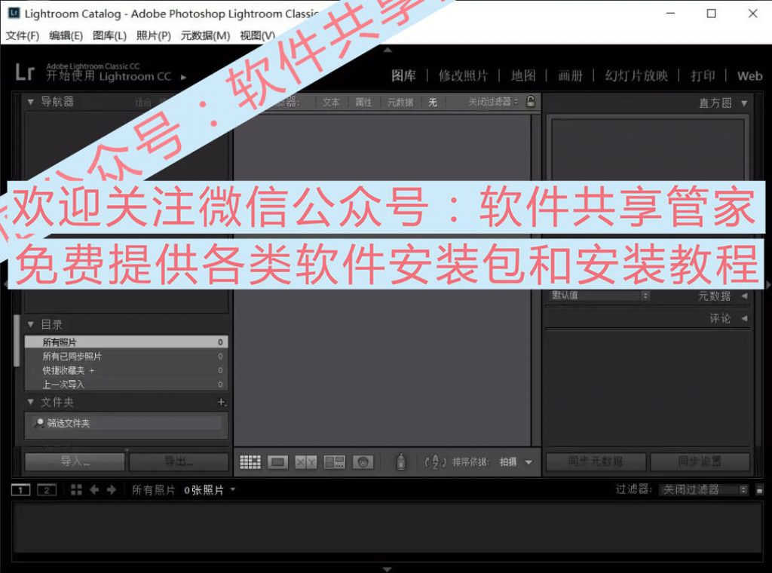Open the 文件(F) menu
Screen dimensions: 772x573
click(22, 35)
